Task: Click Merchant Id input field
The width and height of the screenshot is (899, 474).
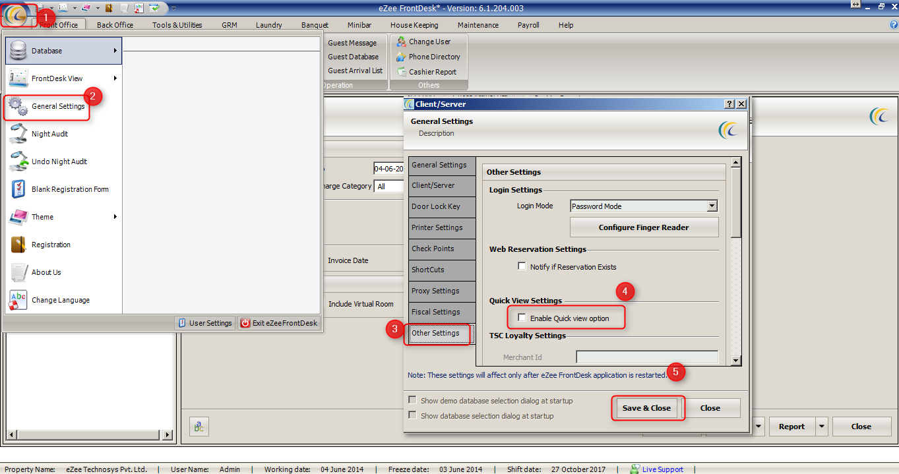Action: coord(647,357)
